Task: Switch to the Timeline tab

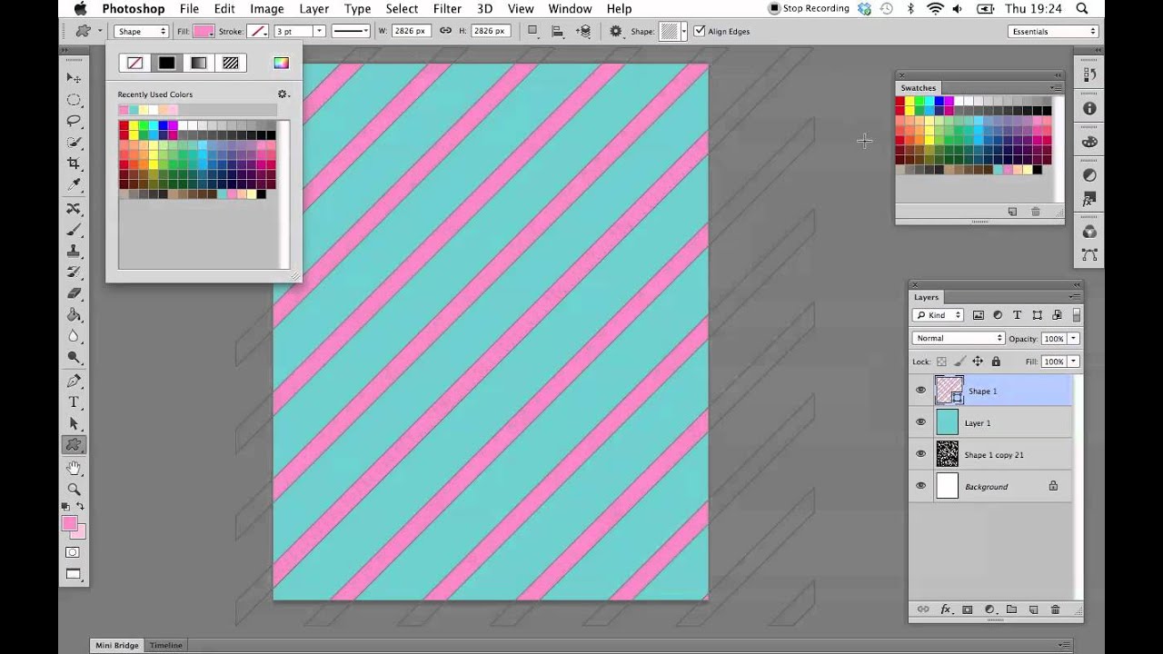Action: 166,645
